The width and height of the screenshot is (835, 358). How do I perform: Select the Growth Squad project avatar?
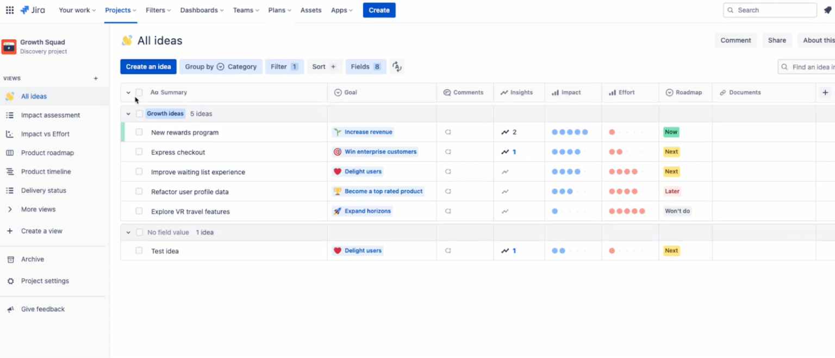click(9, 47)
